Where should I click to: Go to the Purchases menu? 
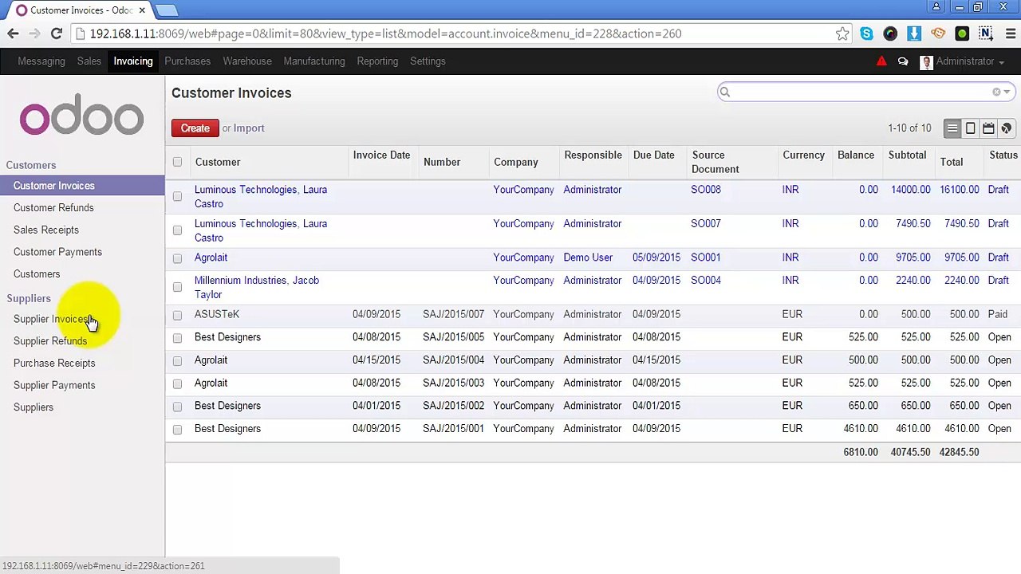[x=187, y=61]
